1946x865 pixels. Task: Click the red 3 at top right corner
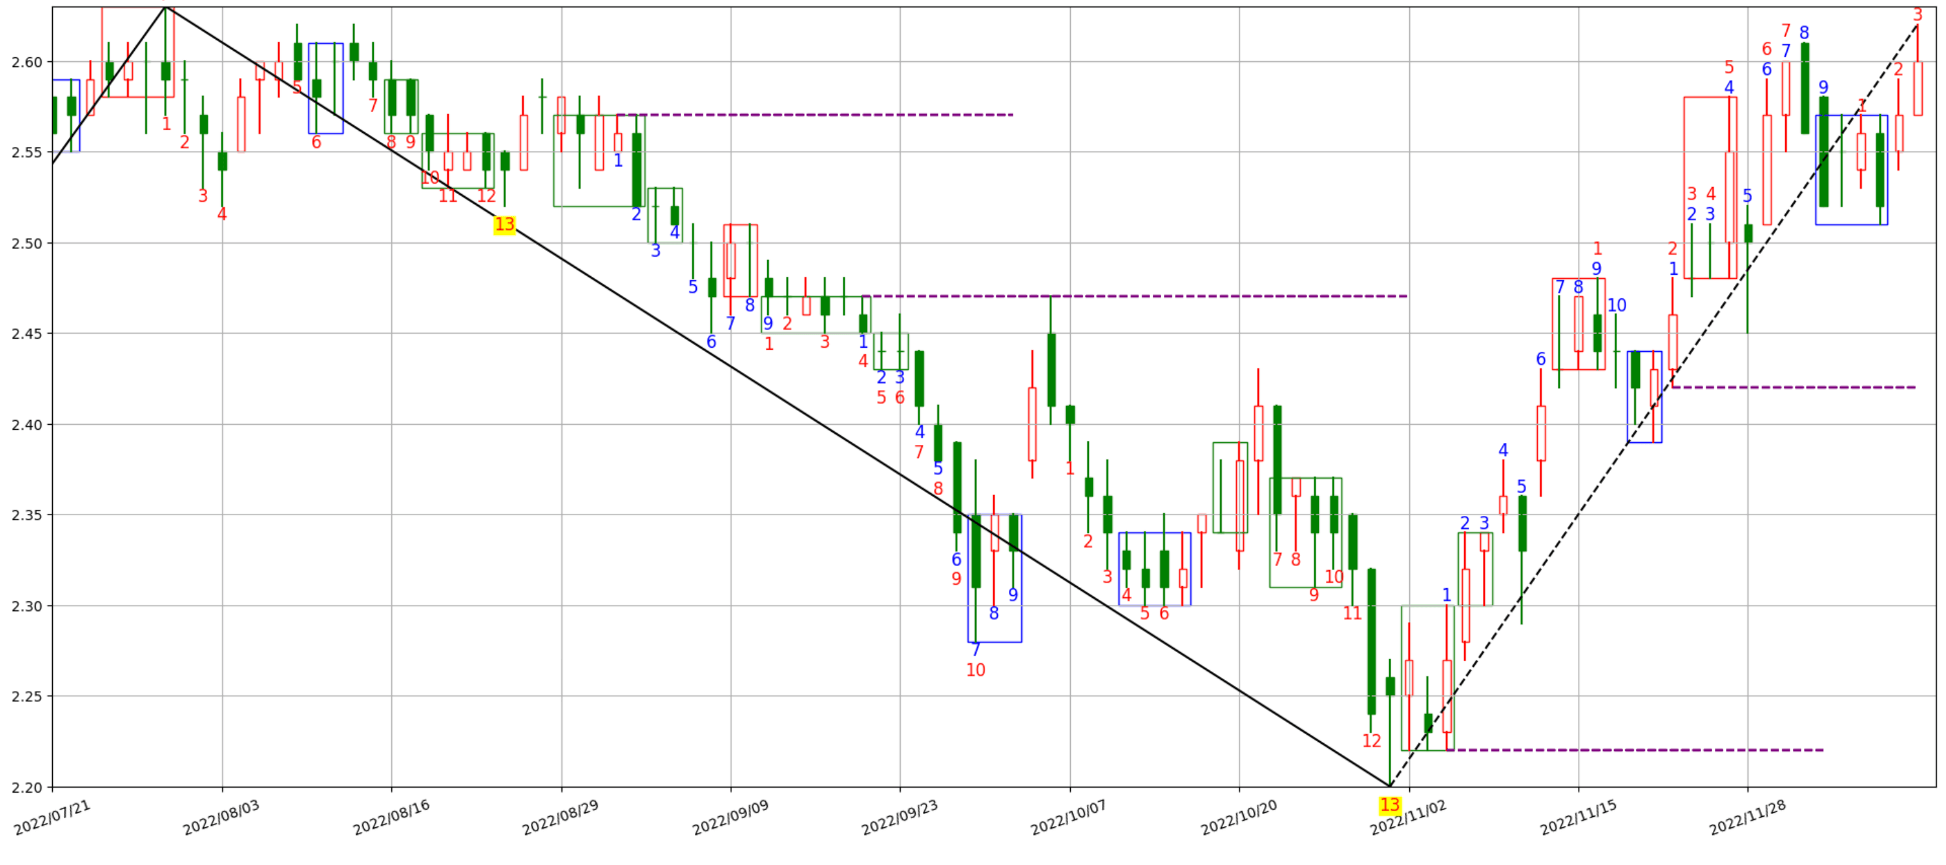tap(1917, 15)
